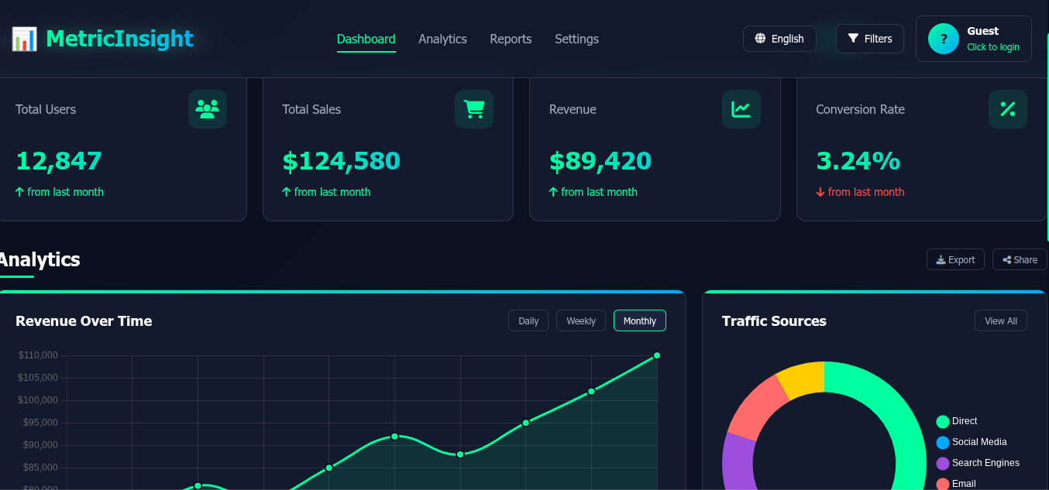Switch to the Analytics tab
The image size is (1049, 490).
click(442, 38)
